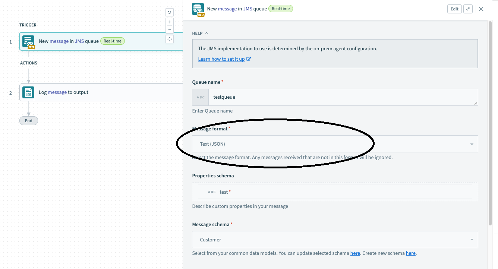Click the canvas undo/reset rotation icon

[x=170, y=12]
